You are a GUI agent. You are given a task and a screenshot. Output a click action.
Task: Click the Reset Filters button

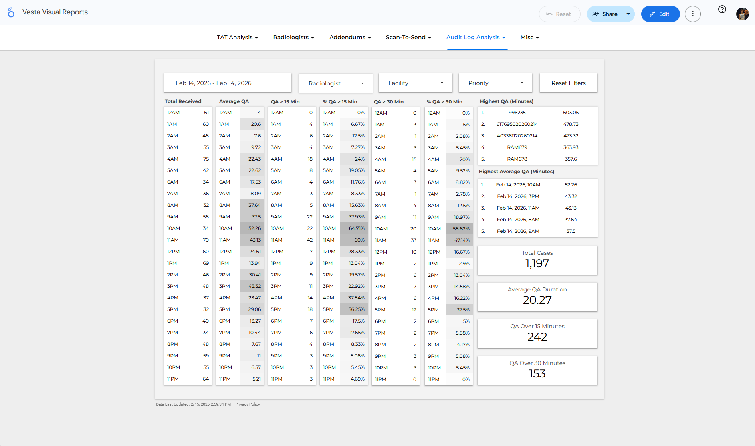point(568,83)
